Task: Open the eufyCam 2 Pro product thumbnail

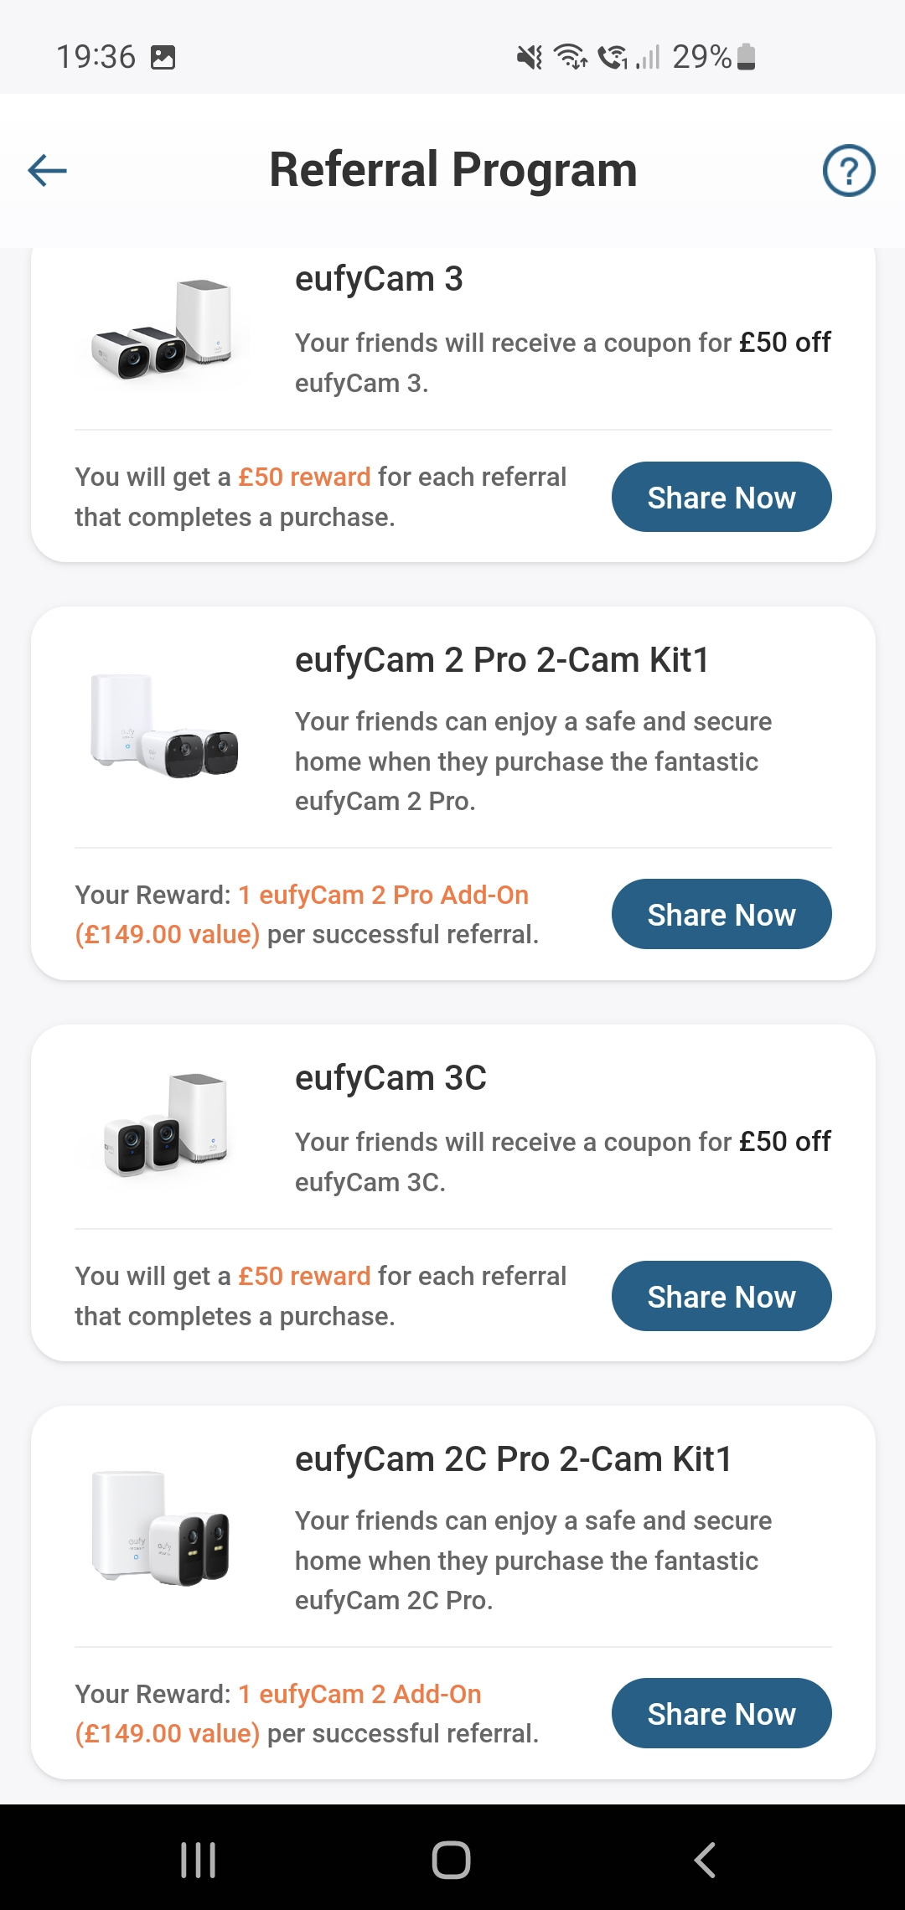Action: coord(164,725)
